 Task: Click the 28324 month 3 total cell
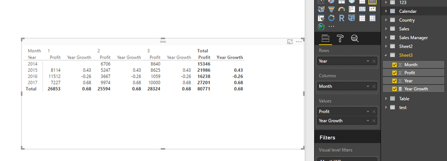(154, 89)
